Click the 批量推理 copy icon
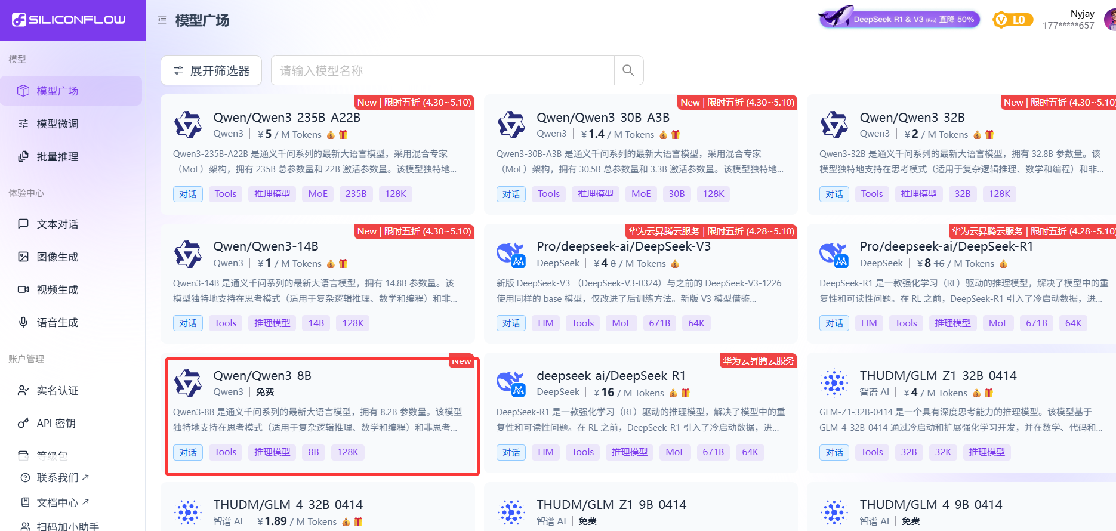The width and height of the screenshot is (1116, 531). pos(23,156)
